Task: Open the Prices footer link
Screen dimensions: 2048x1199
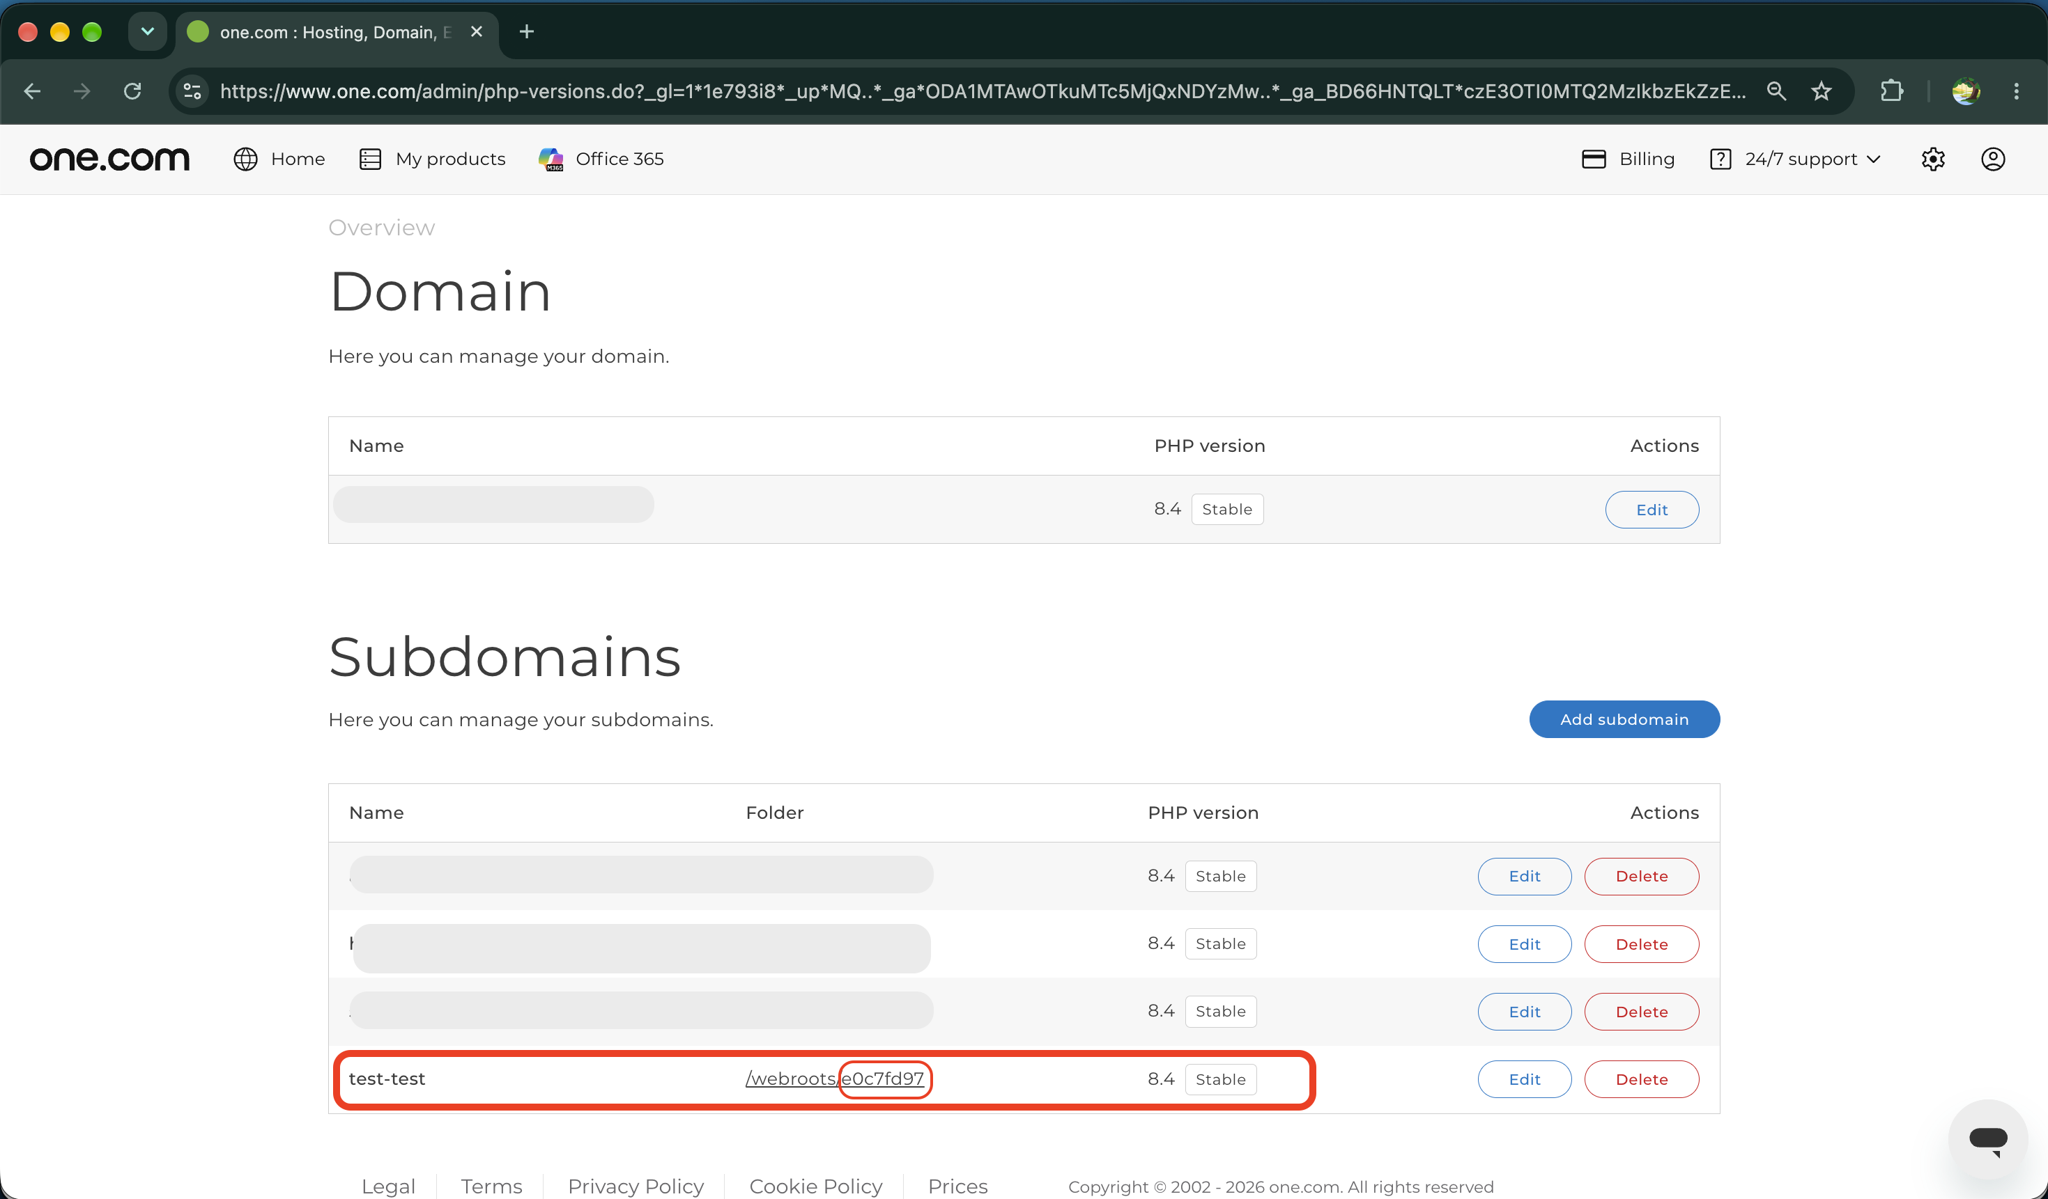Action: tap(957, 1187)
